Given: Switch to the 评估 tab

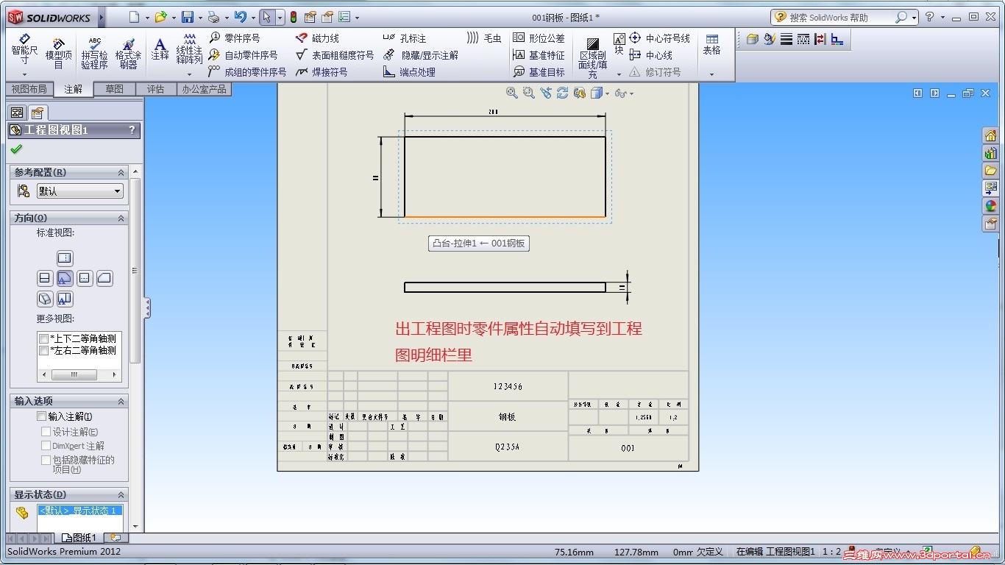Looking at the screenshot, I should (x=155, y=89).
